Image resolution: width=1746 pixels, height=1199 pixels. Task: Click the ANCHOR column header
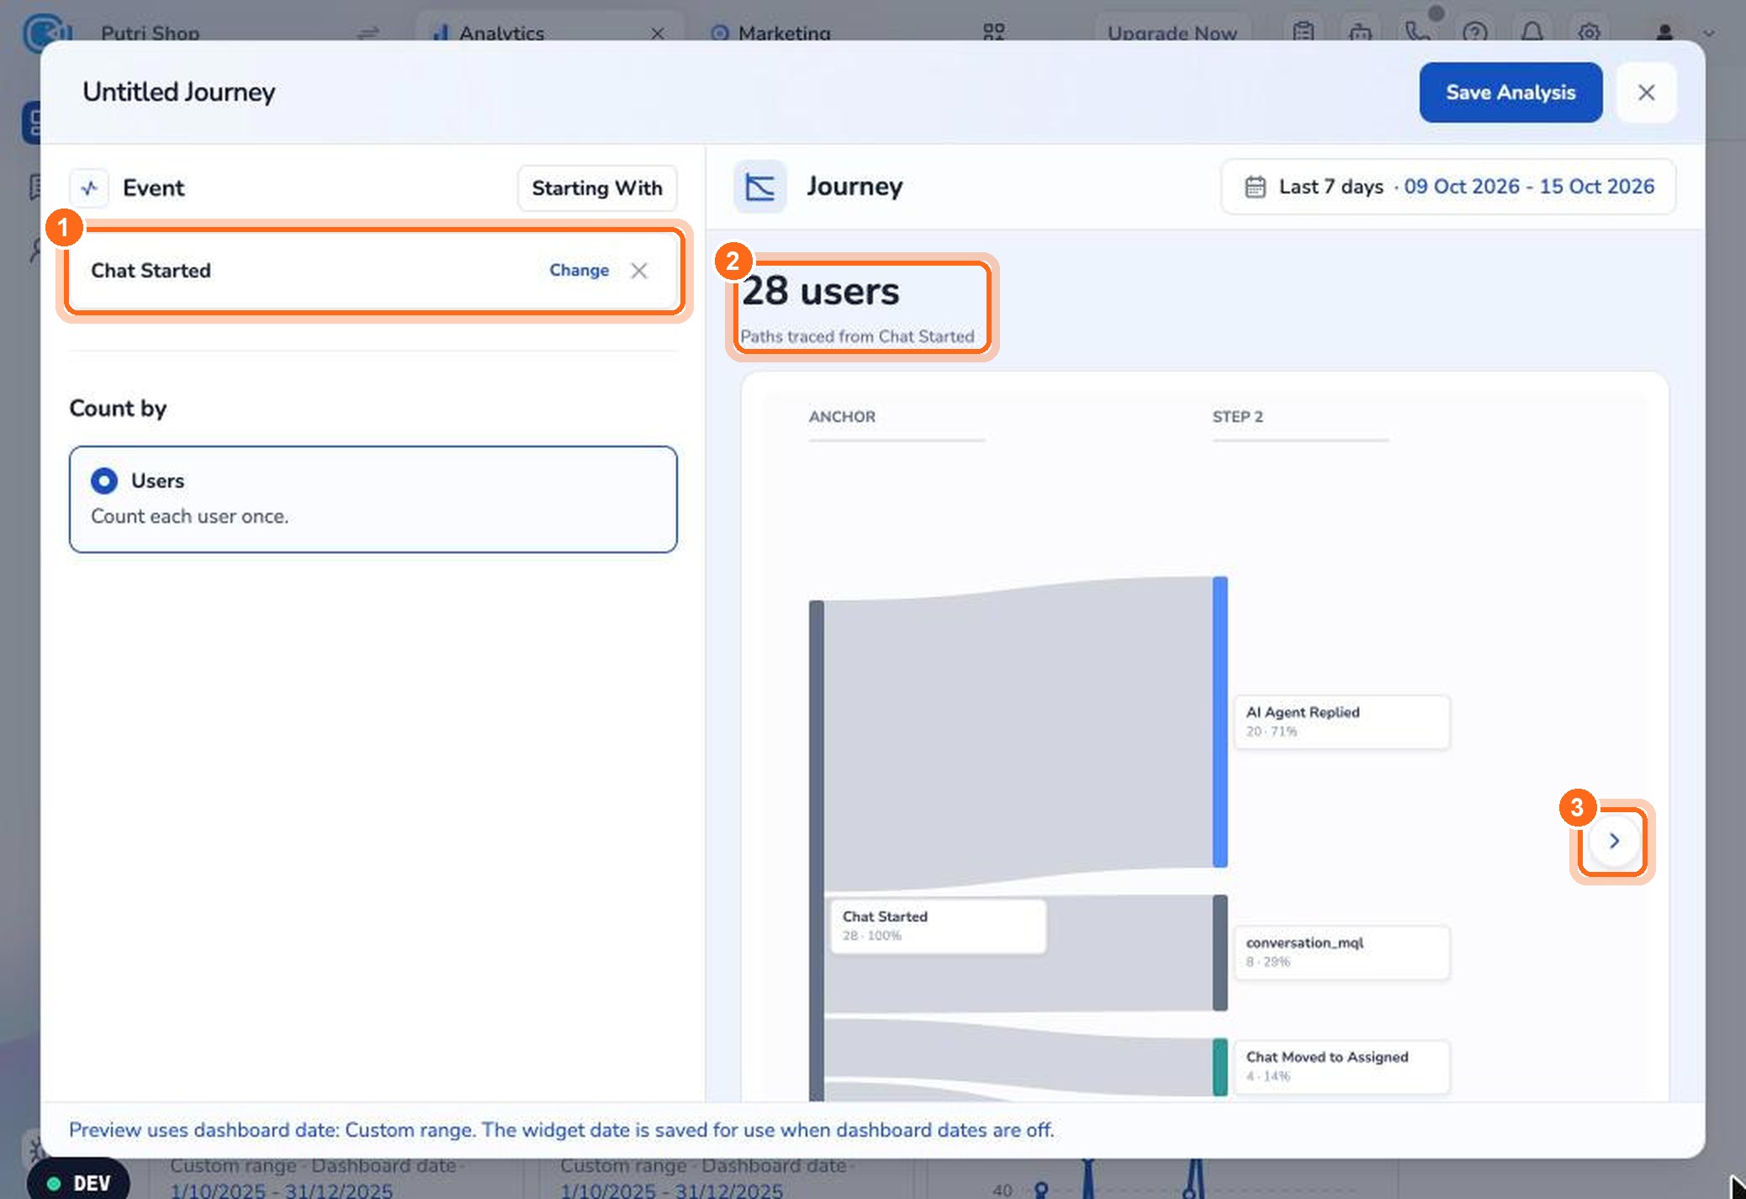(x=842, y=417)
